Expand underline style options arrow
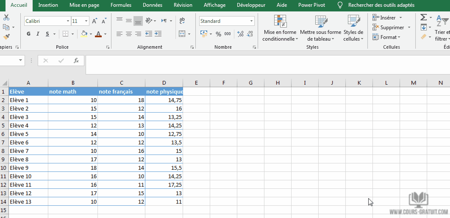450x218 pixels. tap(55, 34)
